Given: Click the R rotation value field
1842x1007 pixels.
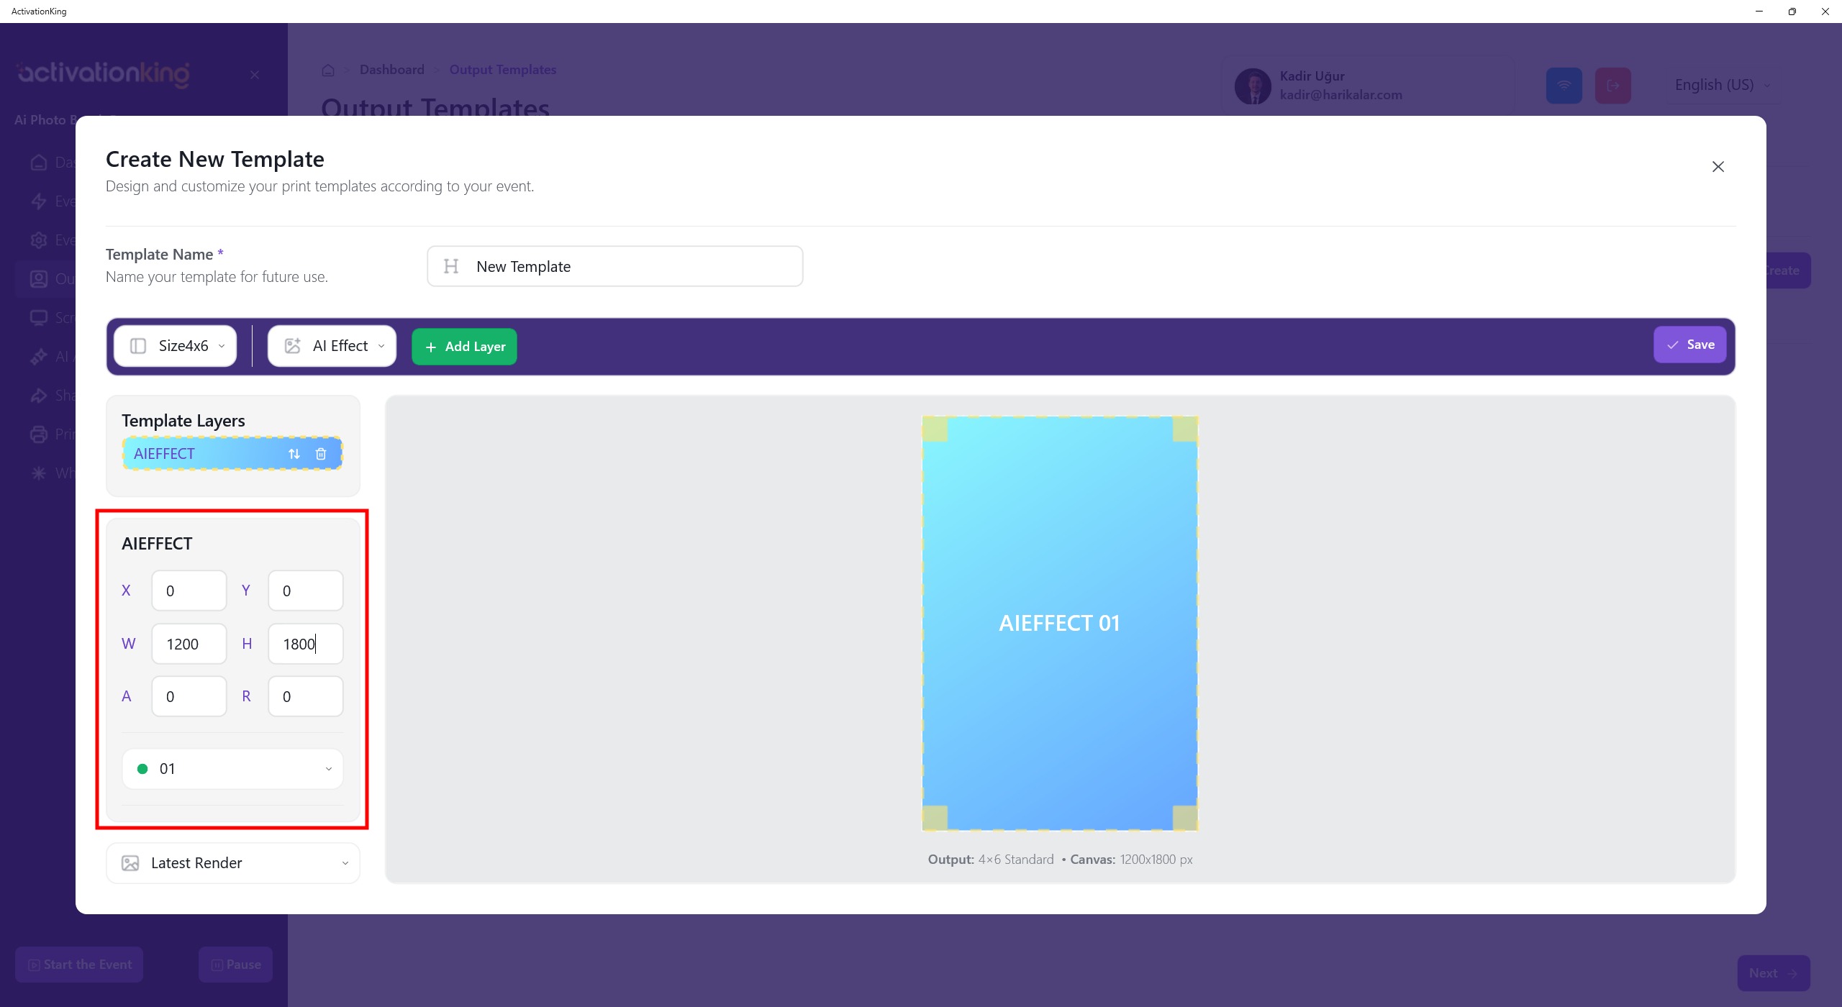Looking at the screenshot, I should pos(305,696).
